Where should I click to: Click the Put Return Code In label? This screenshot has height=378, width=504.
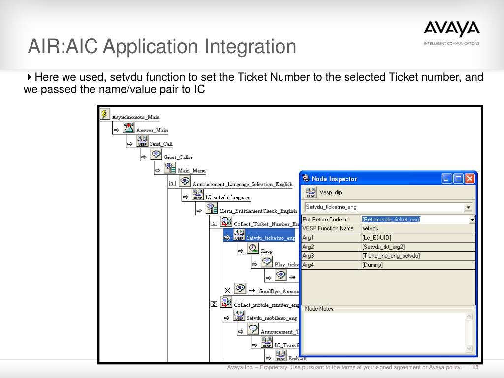point(325,220)
